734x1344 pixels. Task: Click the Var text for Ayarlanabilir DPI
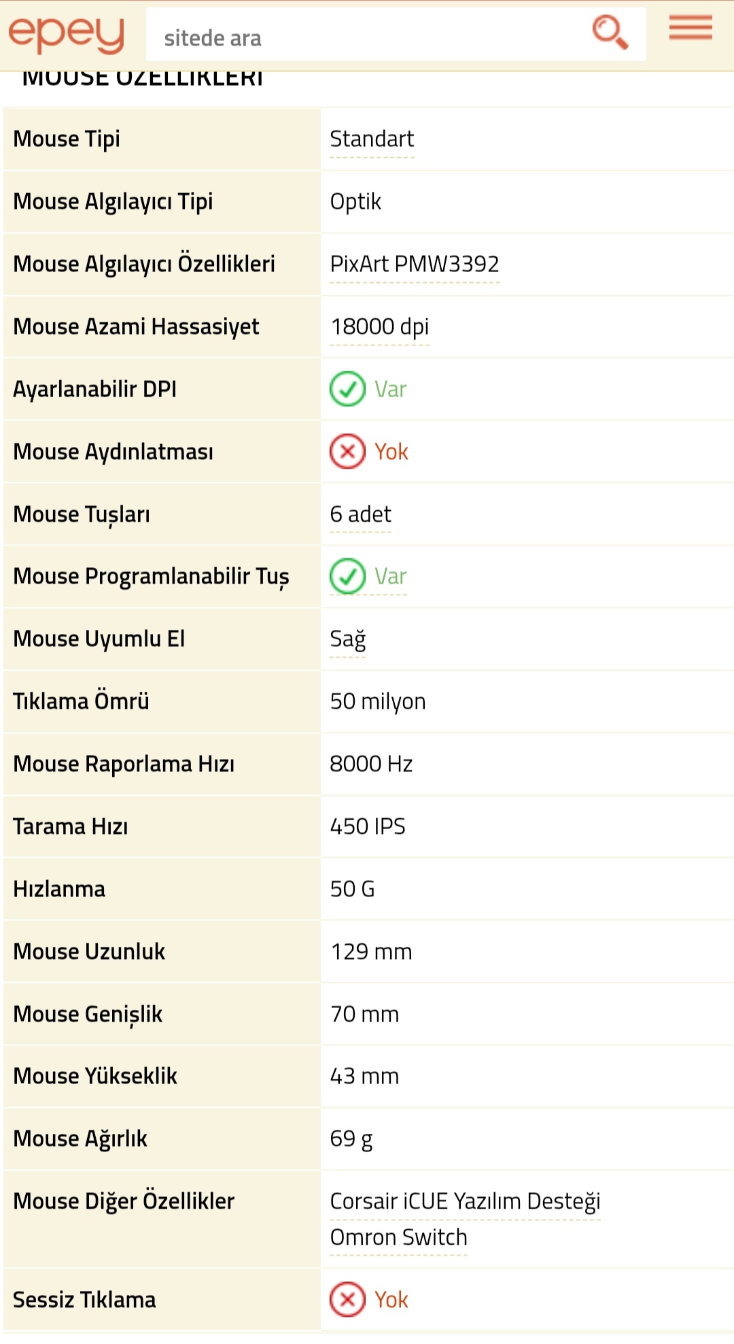pos(391,390)
